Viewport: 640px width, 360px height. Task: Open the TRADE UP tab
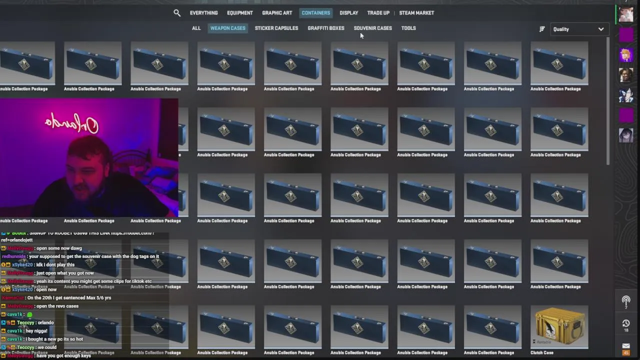pyautogui.click(x=378, y=13)
